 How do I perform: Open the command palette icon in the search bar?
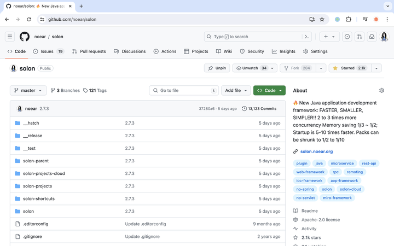coord(308,37)
